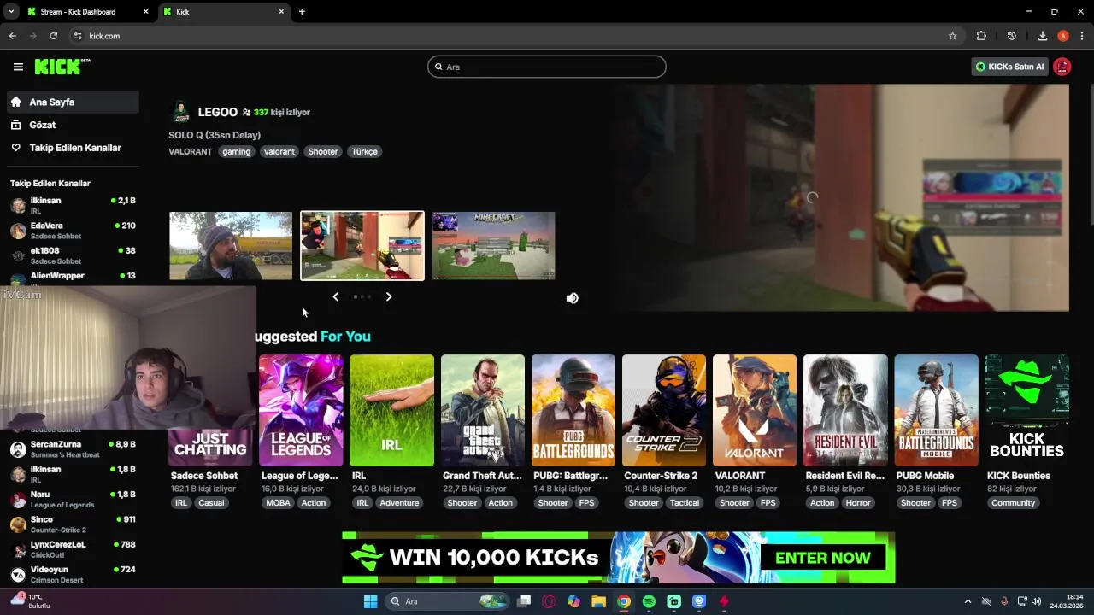The height and width of the screenshot is (615, 1094).
Task: Click Sadece Sohbet category title
Action: pos(204,476)
